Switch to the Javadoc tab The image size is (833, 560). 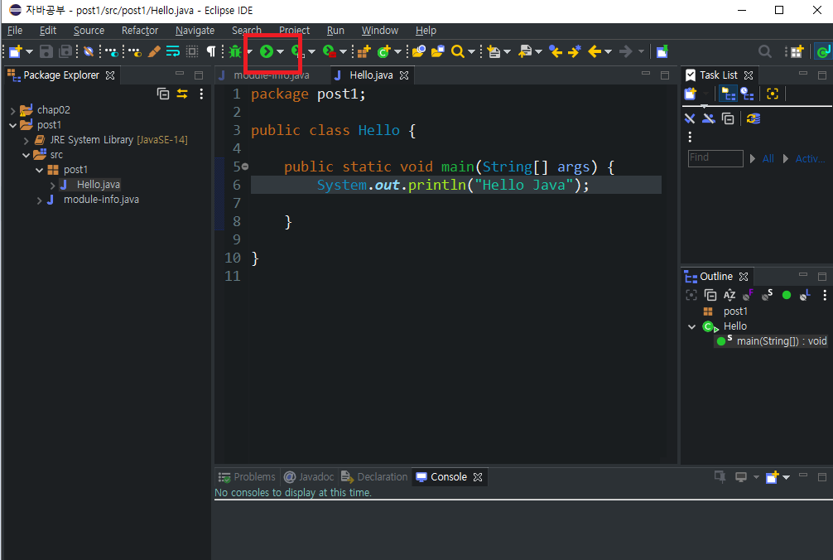click(309, 477)
